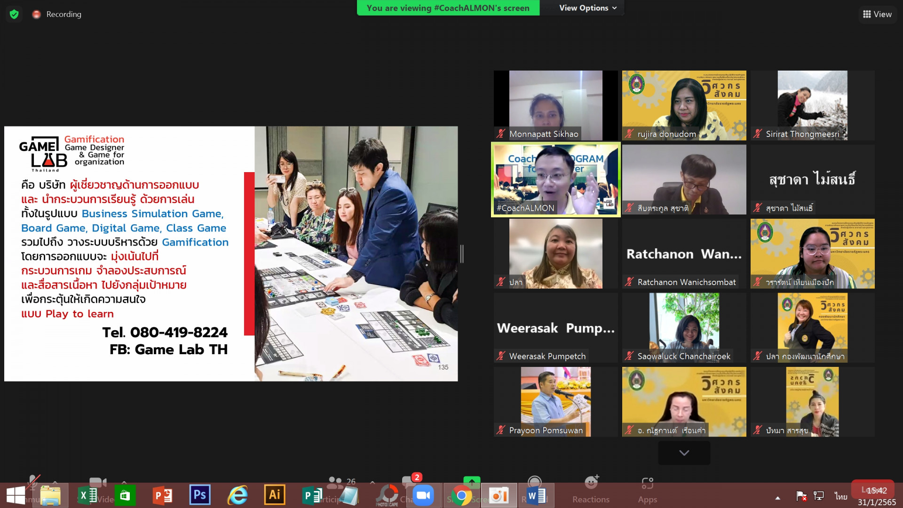Open Zoom Reactions button
Viewport: 903px width, 508px height.
pyautogui.click(x=591, y=490)
